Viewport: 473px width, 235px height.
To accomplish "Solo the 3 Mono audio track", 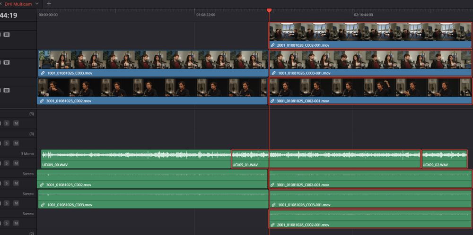I will (7, 163).
